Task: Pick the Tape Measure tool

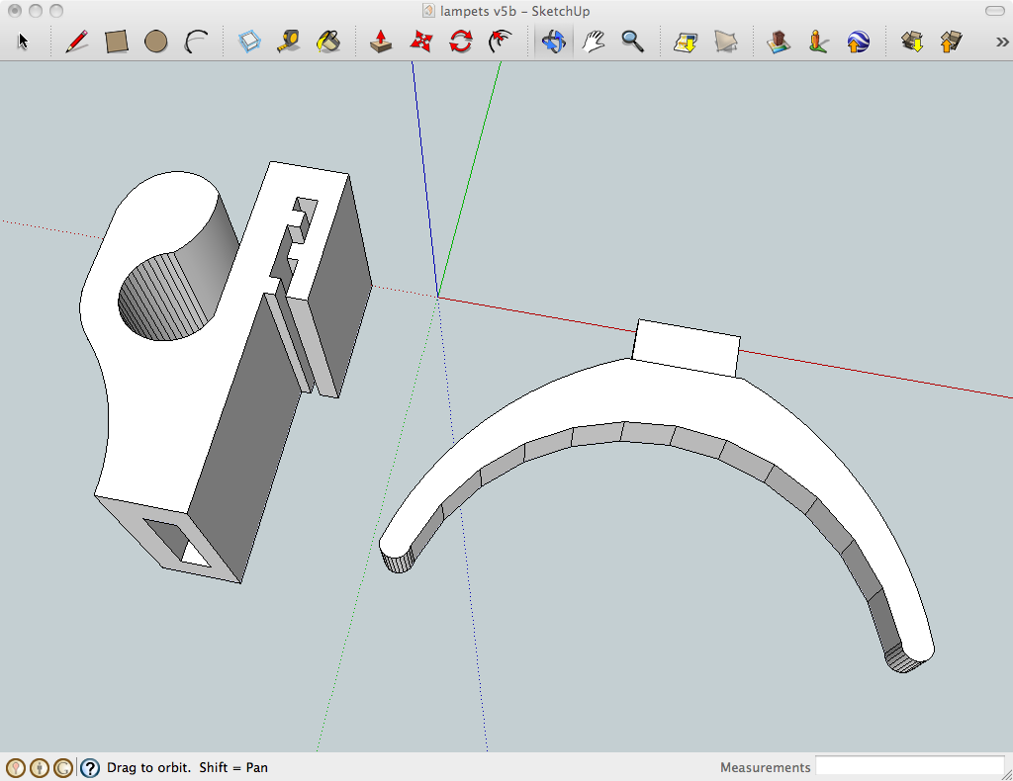Action: point(289,42)
